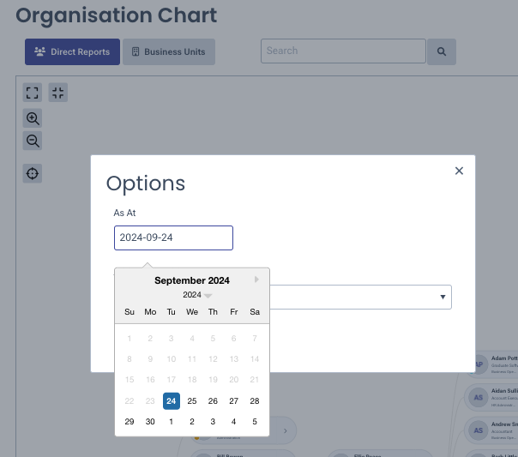
Task: Pick September 30 in the date picker
Action: (150, 421)
